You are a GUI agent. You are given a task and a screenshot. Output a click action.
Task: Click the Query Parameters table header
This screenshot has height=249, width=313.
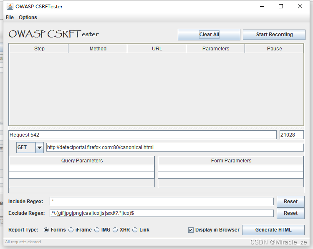[82, 161]
